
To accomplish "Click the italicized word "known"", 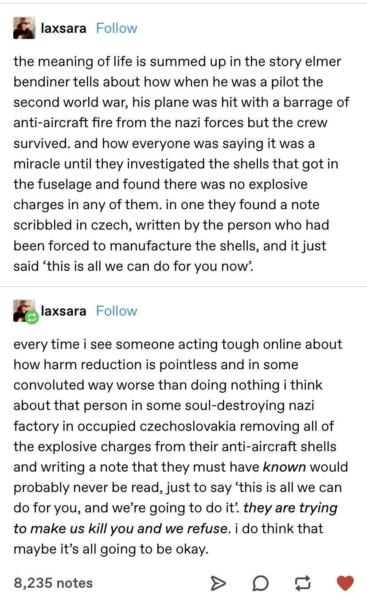I will point(284,467).
